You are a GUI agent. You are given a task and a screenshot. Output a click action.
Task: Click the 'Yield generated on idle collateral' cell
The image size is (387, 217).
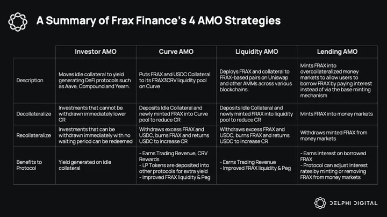click(96, 165)
